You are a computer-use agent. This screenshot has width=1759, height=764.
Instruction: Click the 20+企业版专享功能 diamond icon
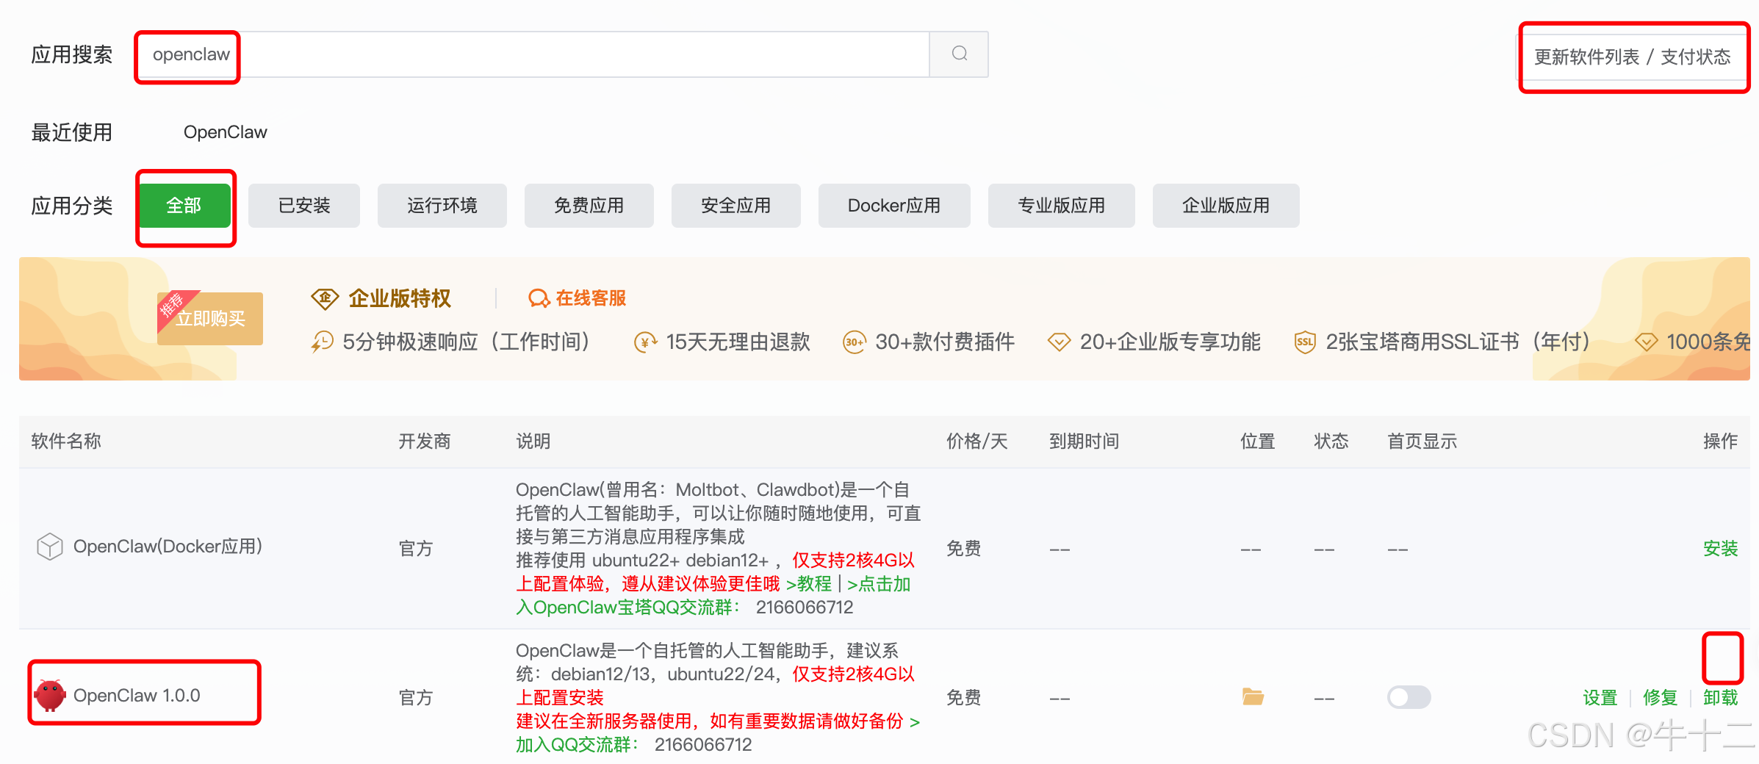(x=1059, y=342)
